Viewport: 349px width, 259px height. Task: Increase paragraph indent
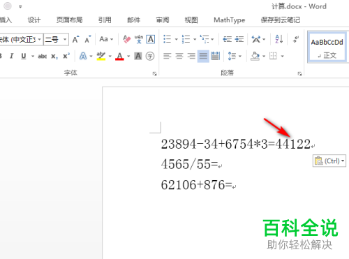pos(239,39)
